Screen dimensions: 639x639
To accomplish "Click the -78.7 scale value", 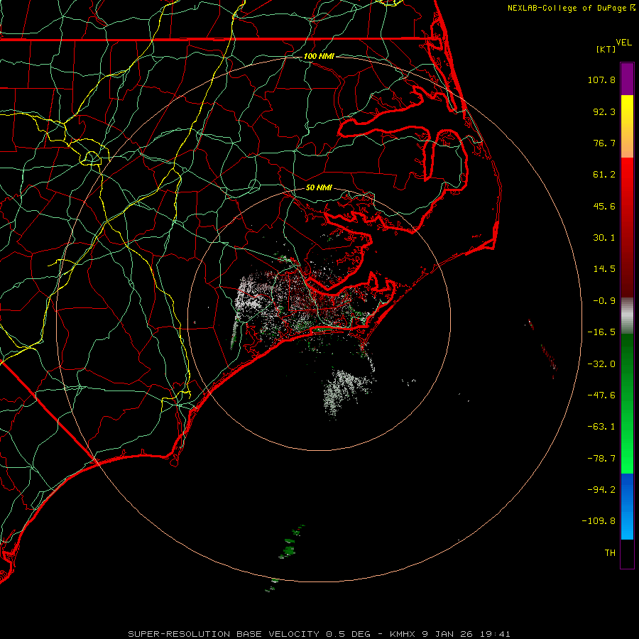I will [601, 459].
